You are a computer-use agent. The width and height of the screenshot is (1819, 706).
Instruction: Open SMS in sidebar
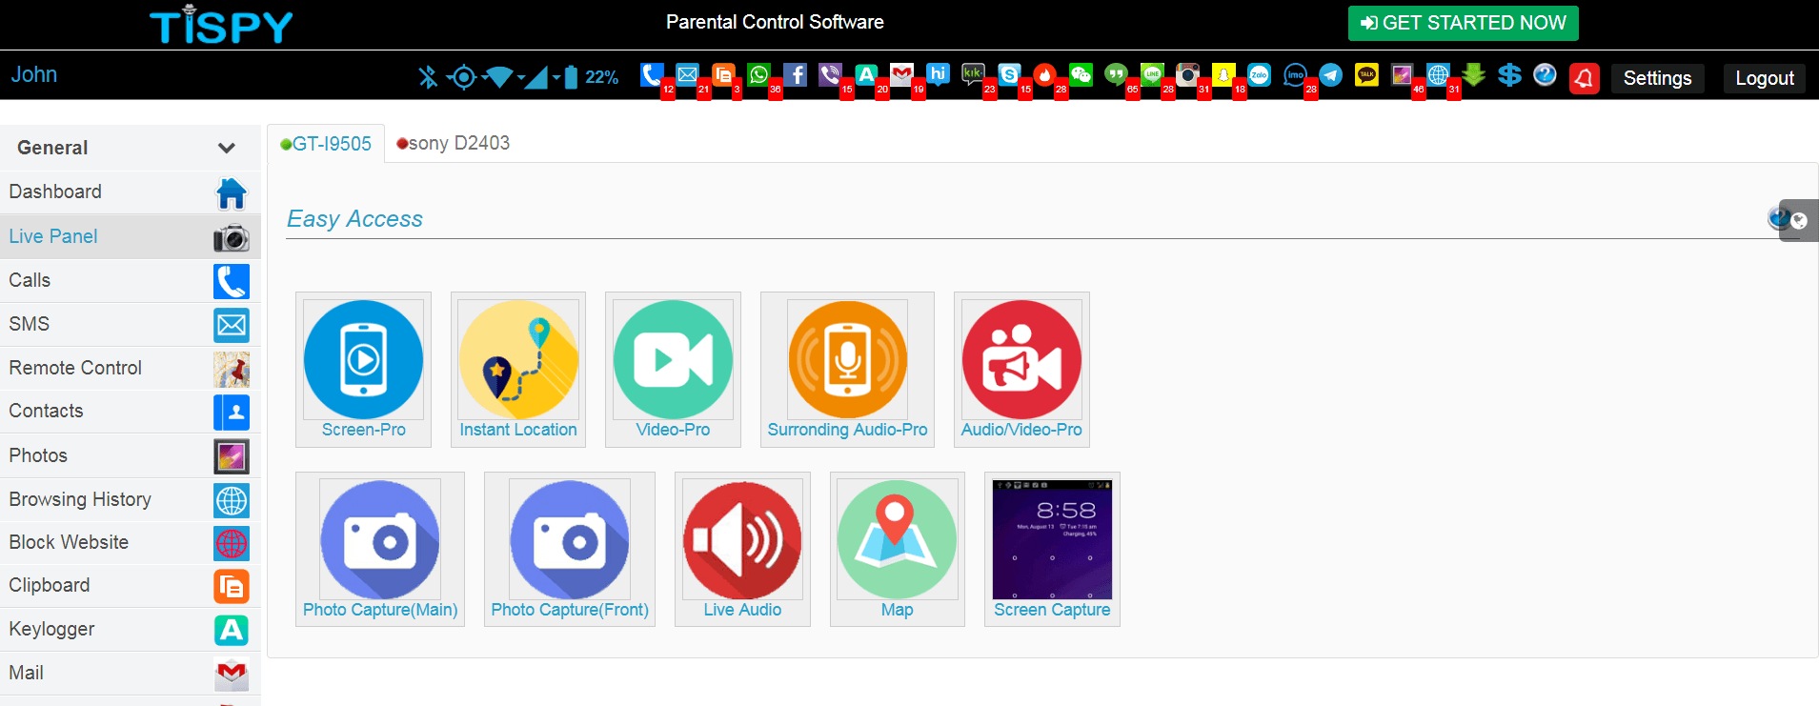pos(130,324)
